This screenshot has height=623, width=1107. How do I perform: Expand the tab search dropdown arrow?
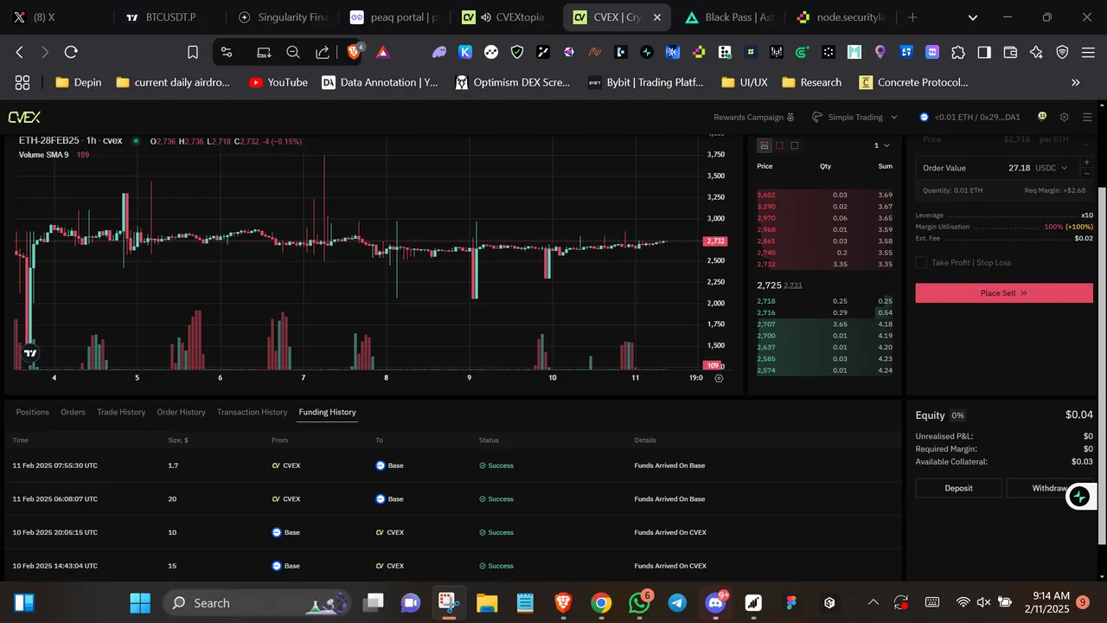(975, 17)
